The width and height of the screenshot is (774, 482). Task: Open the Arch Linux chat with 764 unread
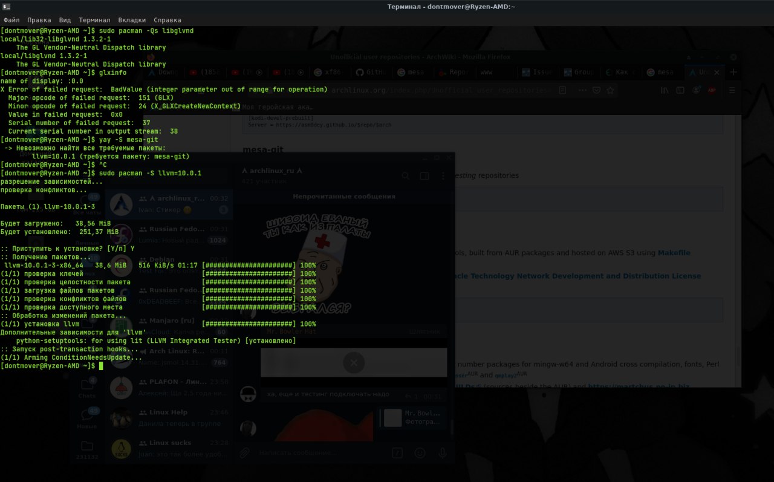(170, 357)
